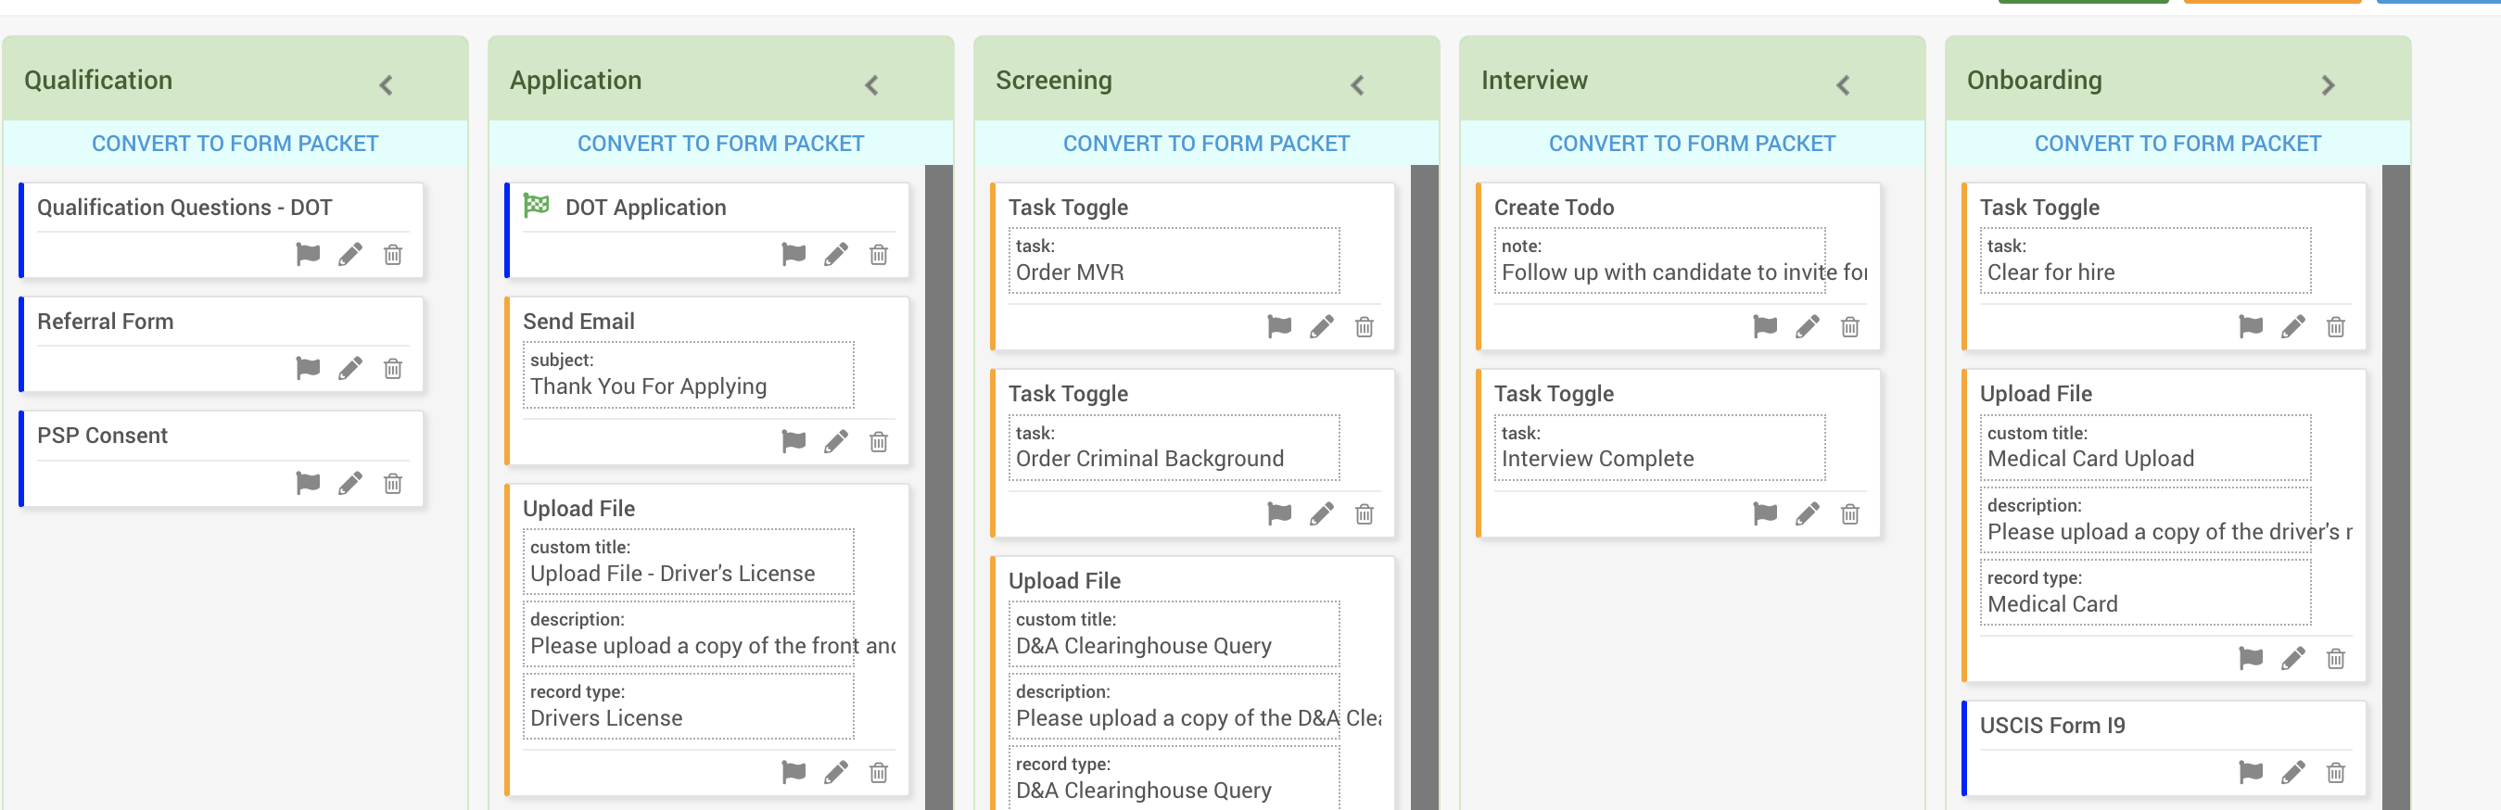The height and width of the screenshot is (810, 2501).
Task: Select the Interview column heading
Action: click(1534, 81)
